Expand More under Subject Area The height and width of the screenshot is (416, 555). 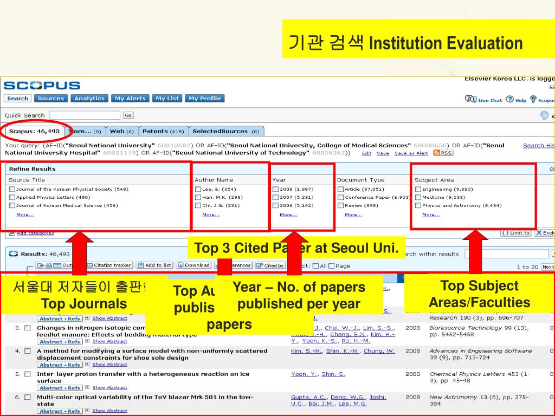click(x=431, y=215)
